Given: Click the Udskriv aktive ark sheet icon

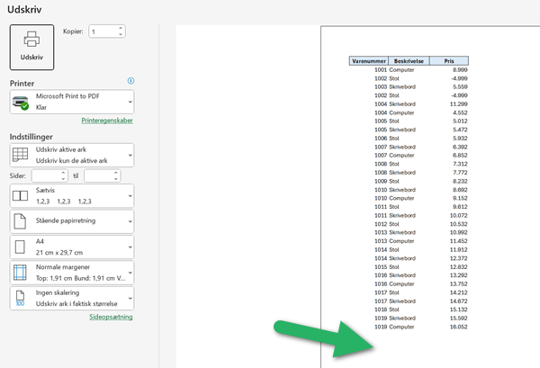Looking at the screenshot, I should pyautogui.click(x=20, y=154).
